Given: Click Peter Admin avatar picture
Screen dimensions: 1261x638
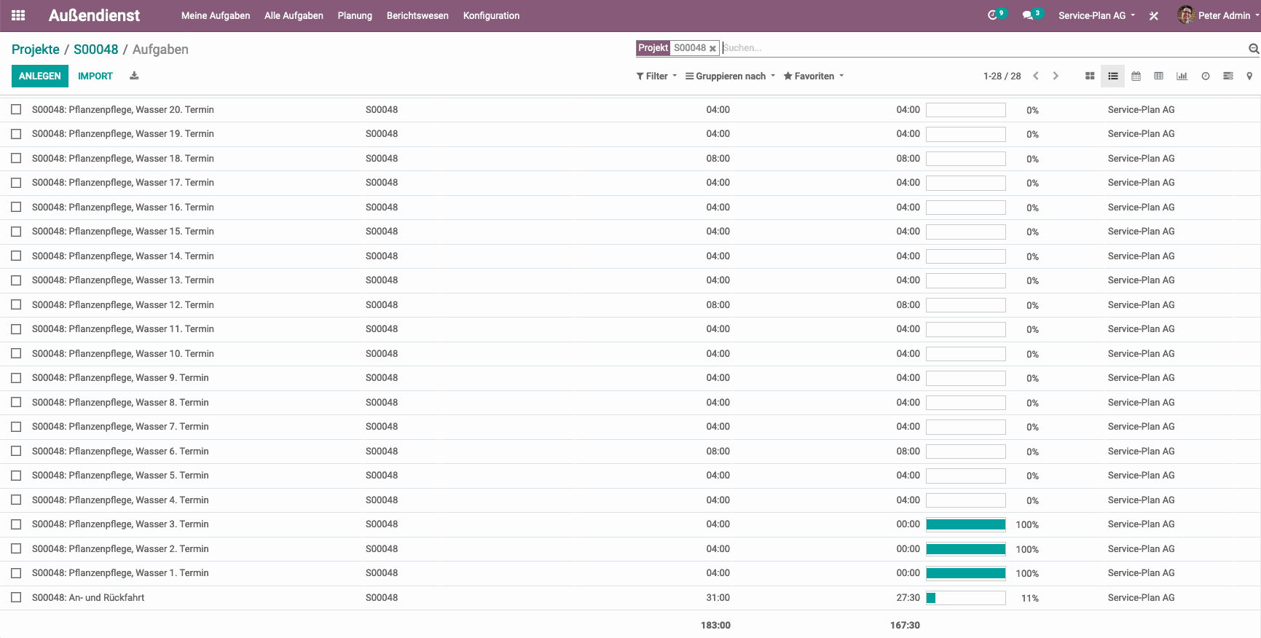Looking at the screenshot, I should [1186, 15].
